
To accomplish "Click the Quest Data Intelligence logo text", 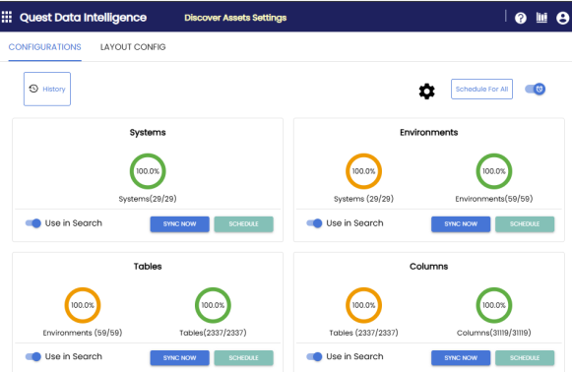I will (x=83, y=18).
